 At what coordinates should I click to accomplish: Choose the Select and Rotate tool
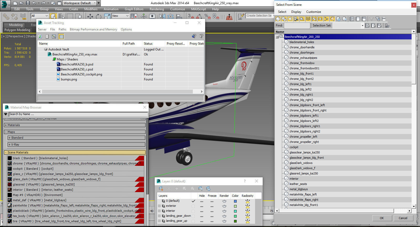click(x=98, y=16)
